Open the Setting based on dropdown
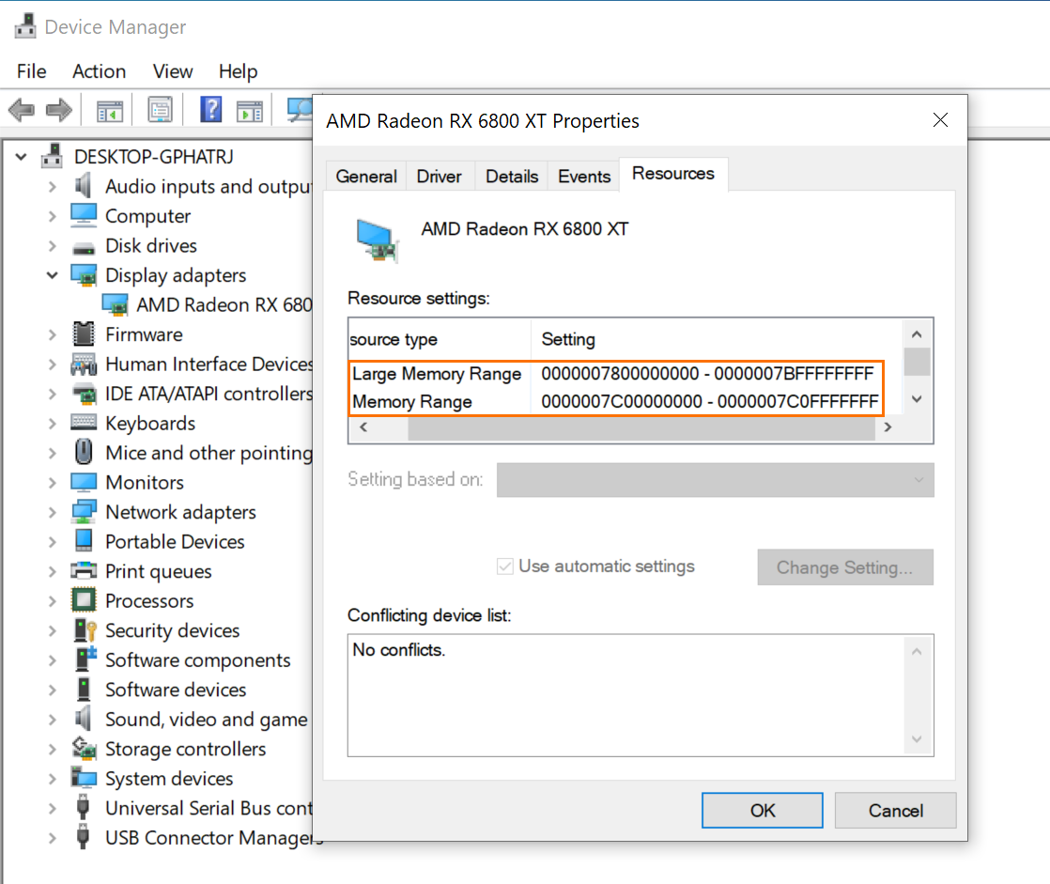The height and width of the screenshot is (884, 1050). [x=715, y=480]
